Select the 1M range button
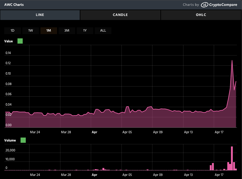The height and width of the screenshot is (179, 242). pyautogui.click(x=49, y=30)
